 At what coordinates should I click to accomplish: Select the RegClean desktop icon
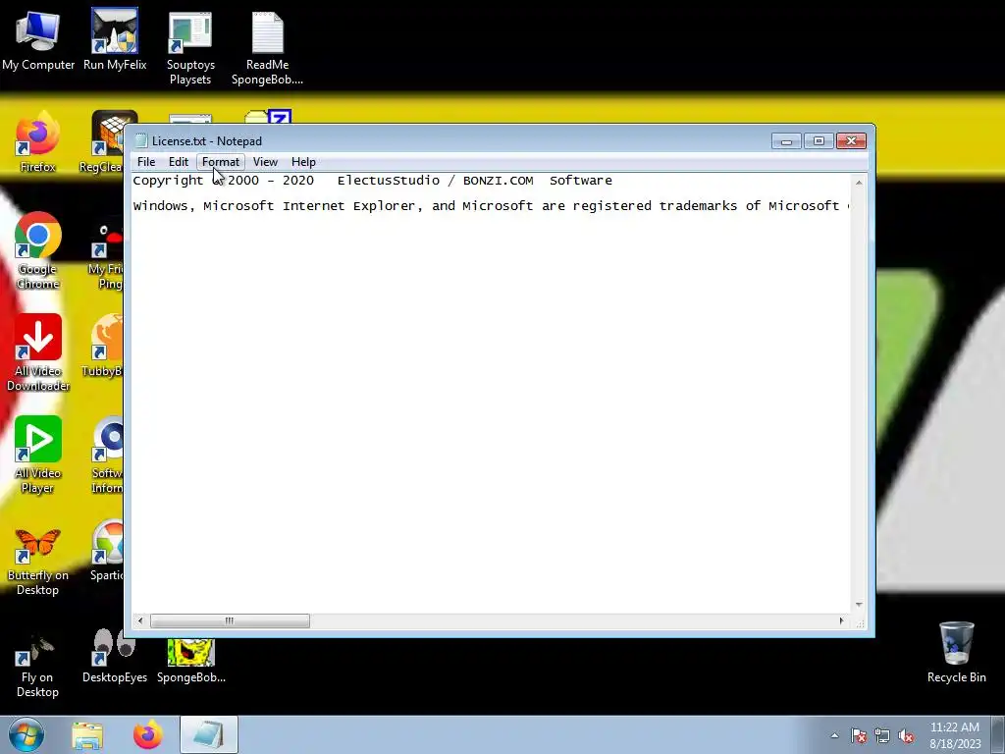coord(106,142)
